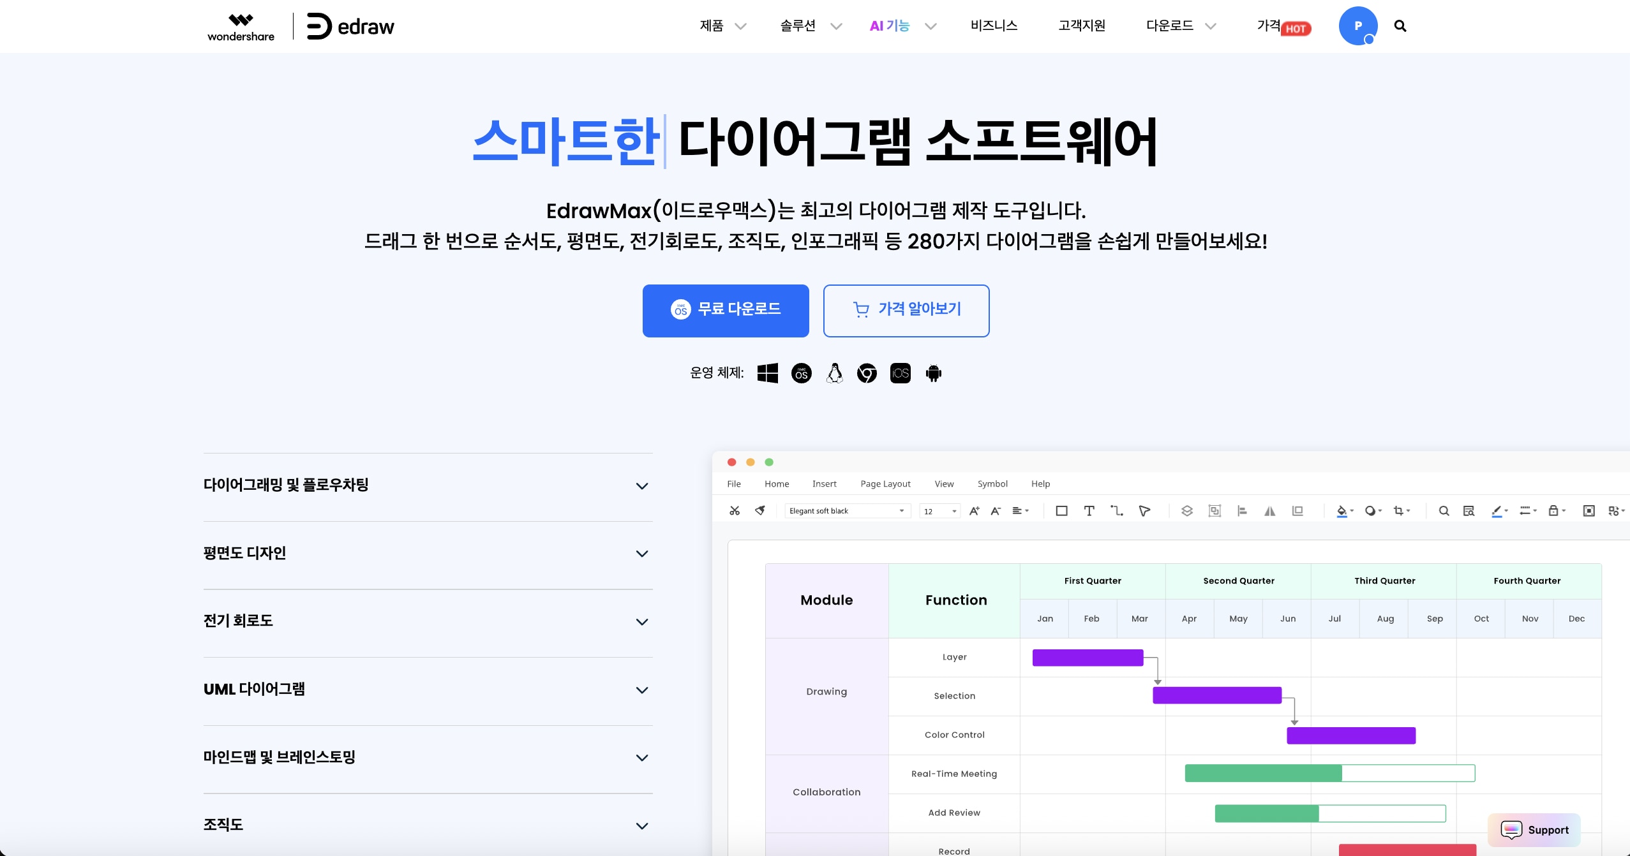1630x856 pixels.
Task: Click the Increase Font Size icon
Action: pos(975,509)
